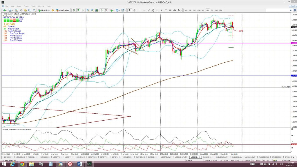This screenshot has width=297, height=167.
Task: Open Microsoft Word from the taskbar
Action: (79, 164)
